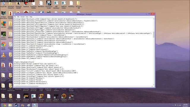This screenshot has width=190, height=107.
Task: Click the last visible line, Command="MoveBackward"
Action: (31, 84)
